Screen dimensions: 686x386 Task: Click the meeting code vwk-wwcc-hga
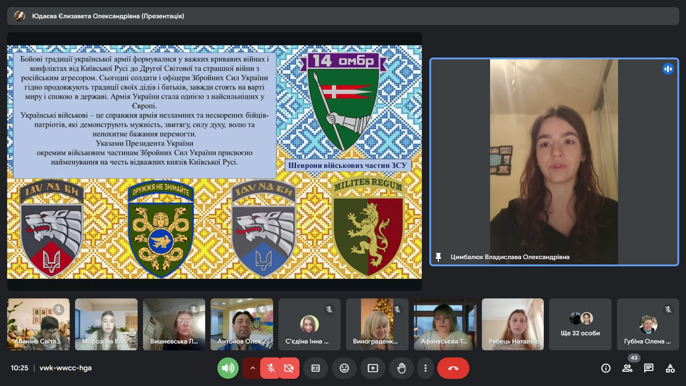65,368
